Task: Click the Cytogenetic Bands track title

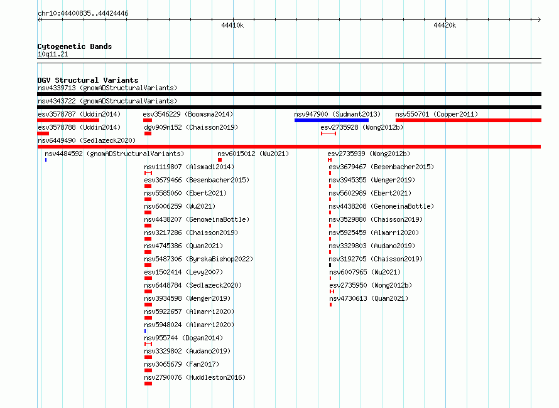Action: point(75,46)
